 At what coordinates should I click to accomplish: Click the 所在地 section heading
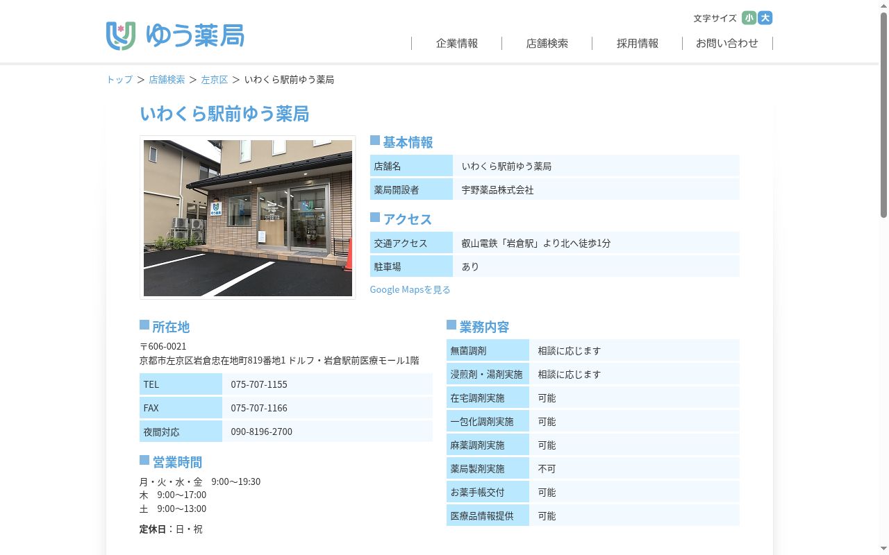171,327
